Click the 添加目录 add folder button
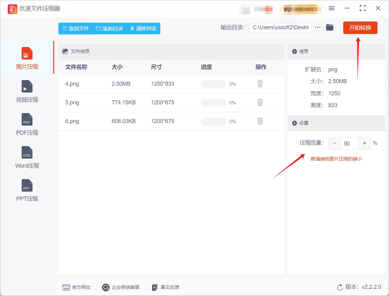 (x=109, y=28)
